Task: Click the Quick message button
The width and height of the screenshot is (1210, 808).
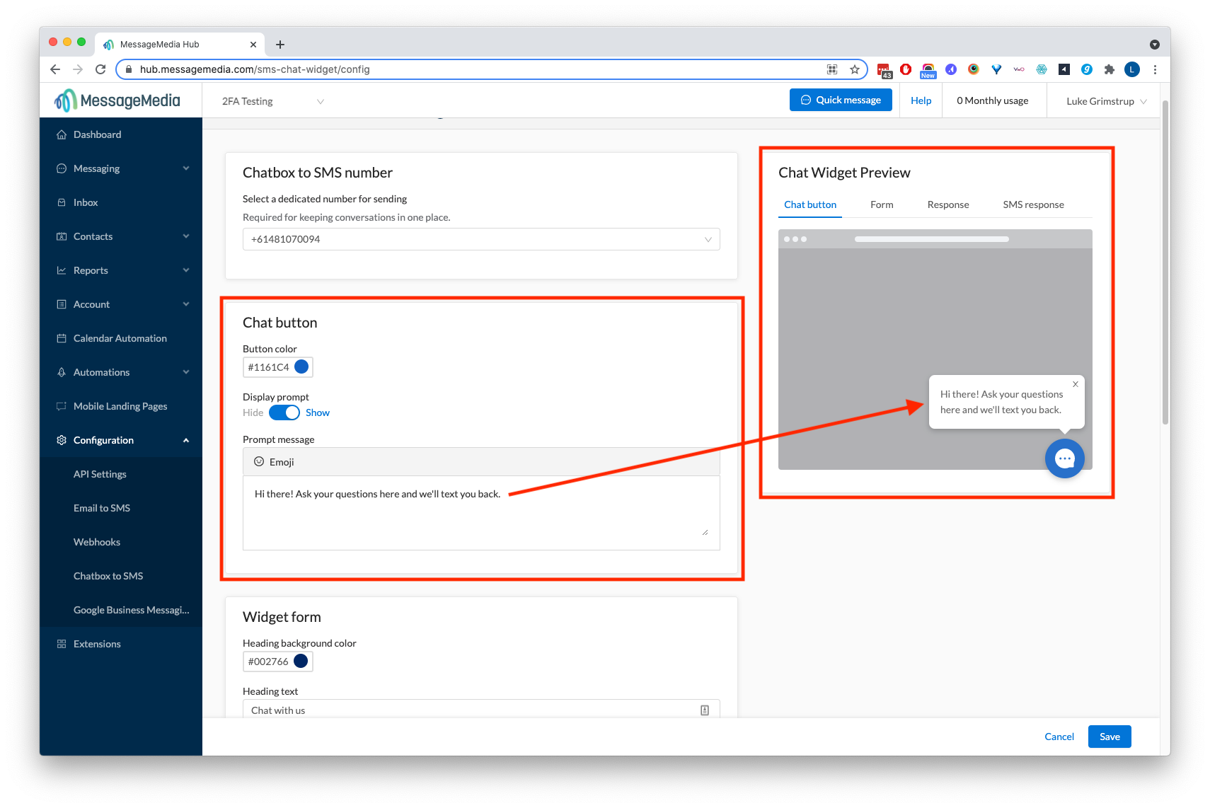Action: (x=841, y=99)
